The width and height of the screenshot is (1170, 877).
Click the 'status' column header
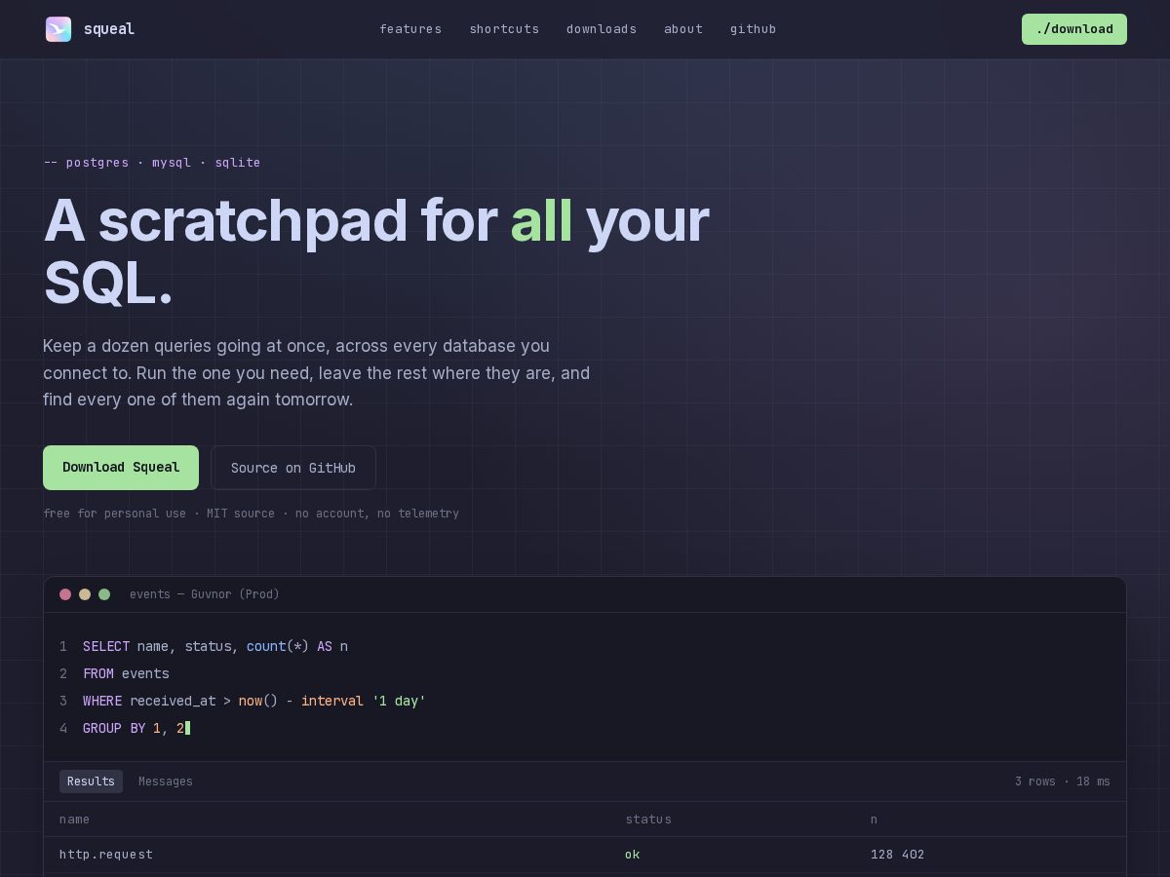pyautogui.click(x=648, y=820)
